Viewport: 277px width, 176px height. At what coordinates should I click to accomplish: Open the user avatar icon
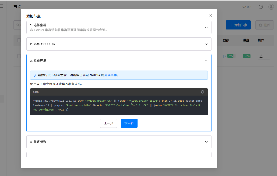tap(271, 7)
